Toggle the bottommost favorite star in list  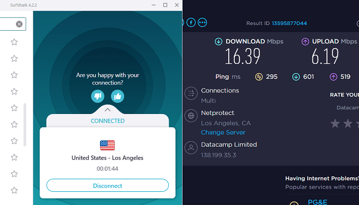pyautogui.click(x=14, y=190)
